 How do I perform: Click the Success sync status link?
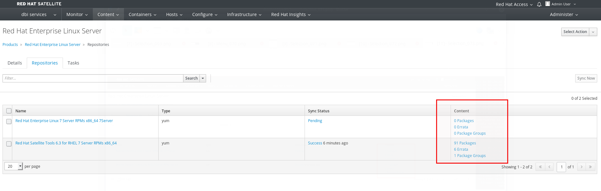315,143
